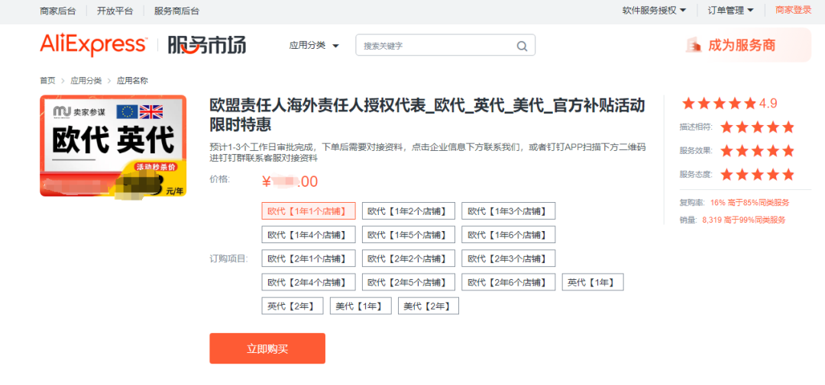Image resolution: width=825 pixels, height=385 pixels.
Task: Click the 立即购买 button
Action: pyautogui.click(x=267, y=348)
